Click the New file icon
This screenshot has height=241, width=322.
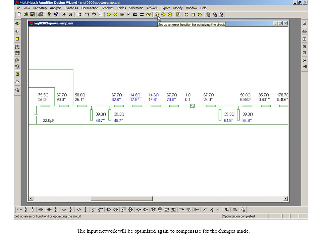(x=19, y=14)
